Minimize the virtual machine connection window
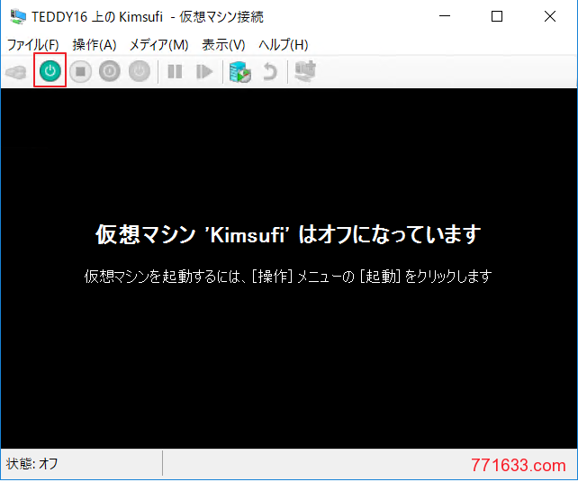 pyautogui.click(x=445, y=16)
